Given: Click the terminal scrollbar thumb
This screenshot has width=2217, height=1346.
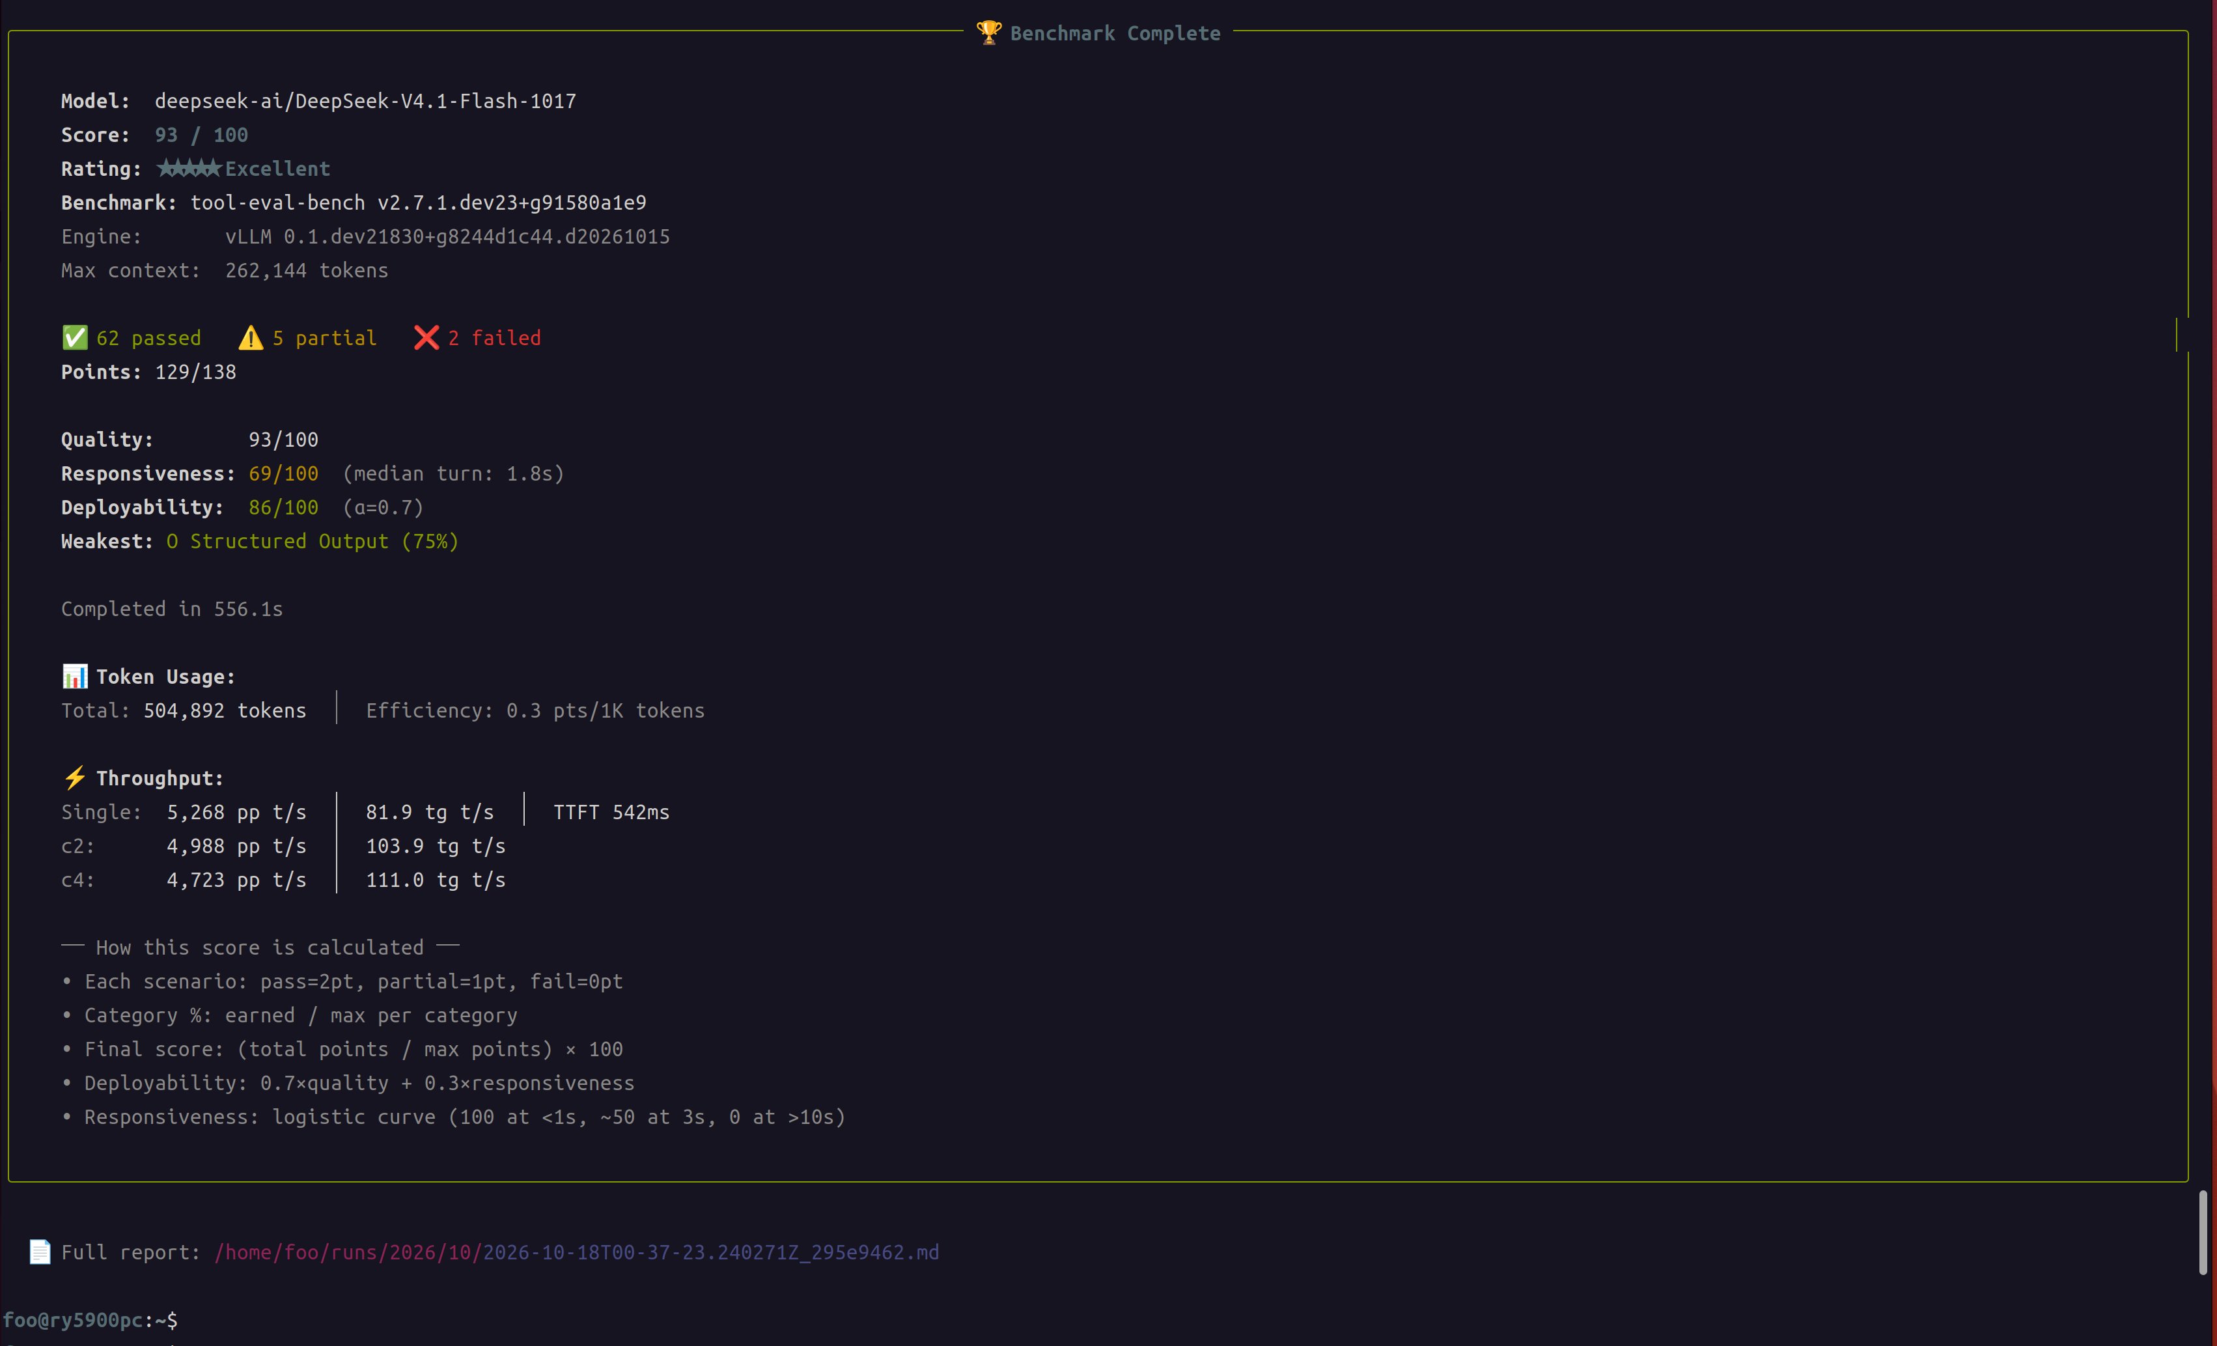Looking at the screenshot, I should (2203, 1233).
